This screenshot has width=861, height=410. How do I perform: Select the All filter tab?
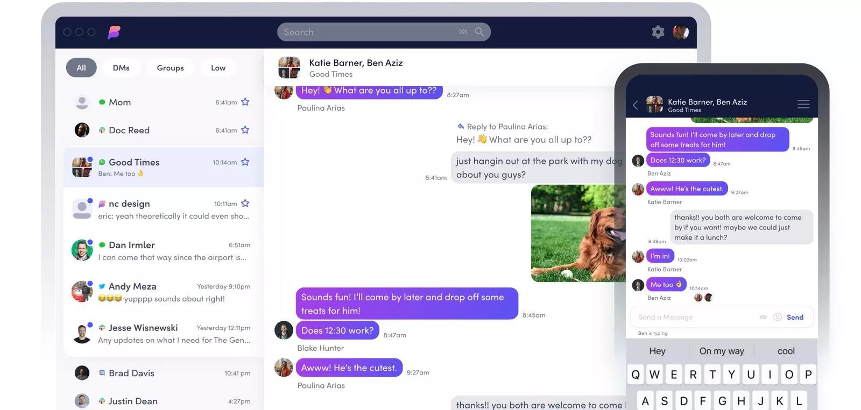pyautogui.click(x=81, y=68)
